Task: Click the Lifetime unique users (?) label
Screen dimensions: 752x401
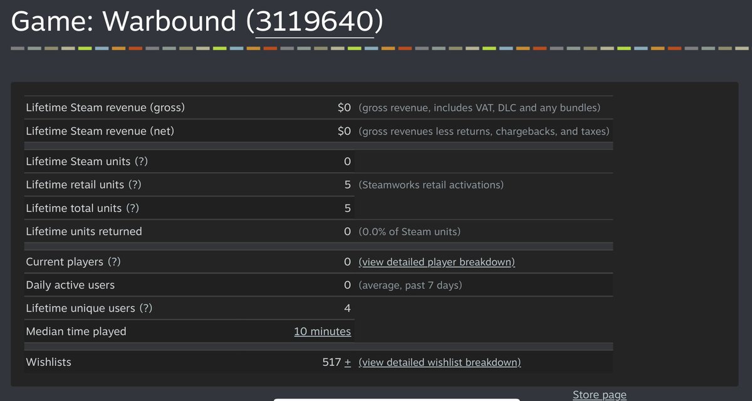Action: pyautogui.click(x=89, y=308)
